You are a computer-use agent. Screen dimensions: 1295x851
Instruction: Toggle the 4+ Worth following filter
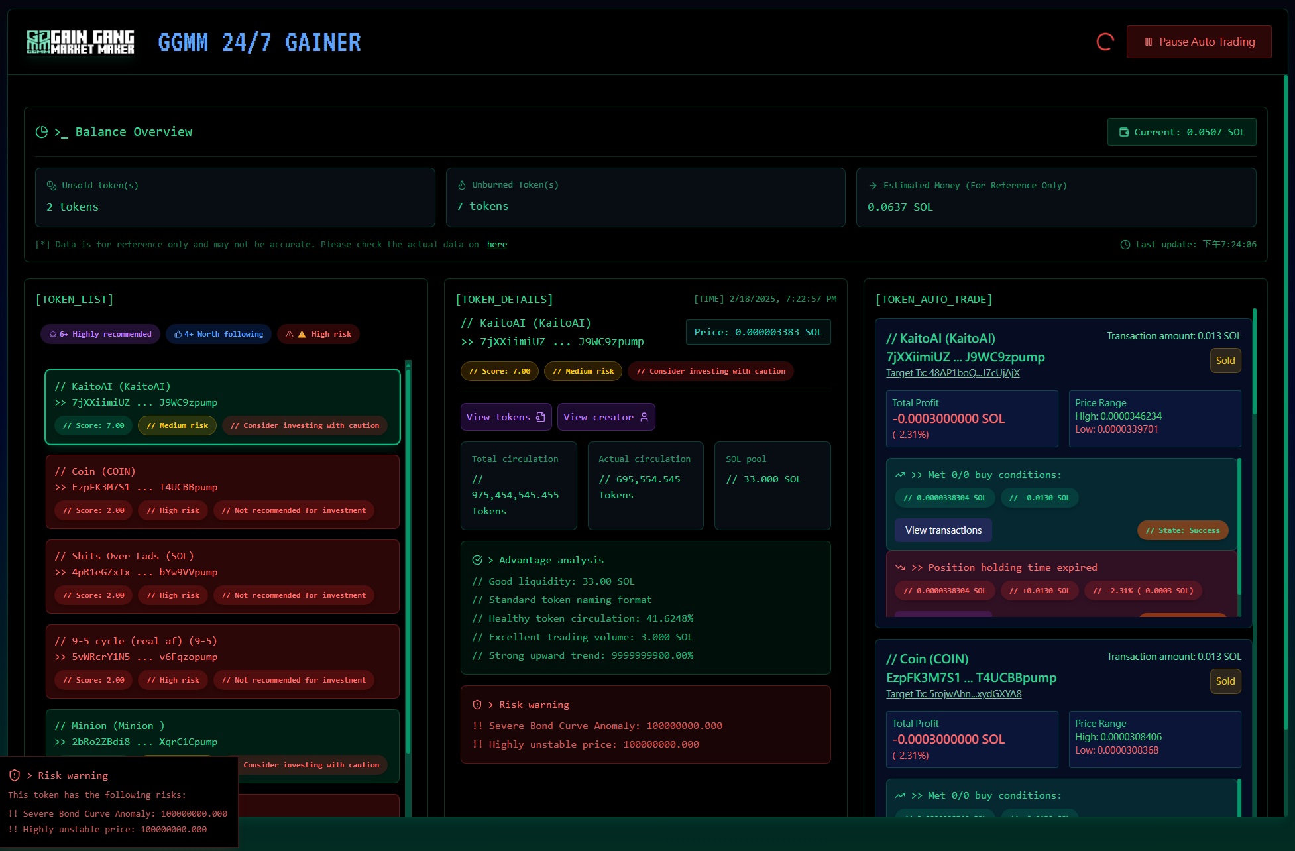[x=219, y=333]
